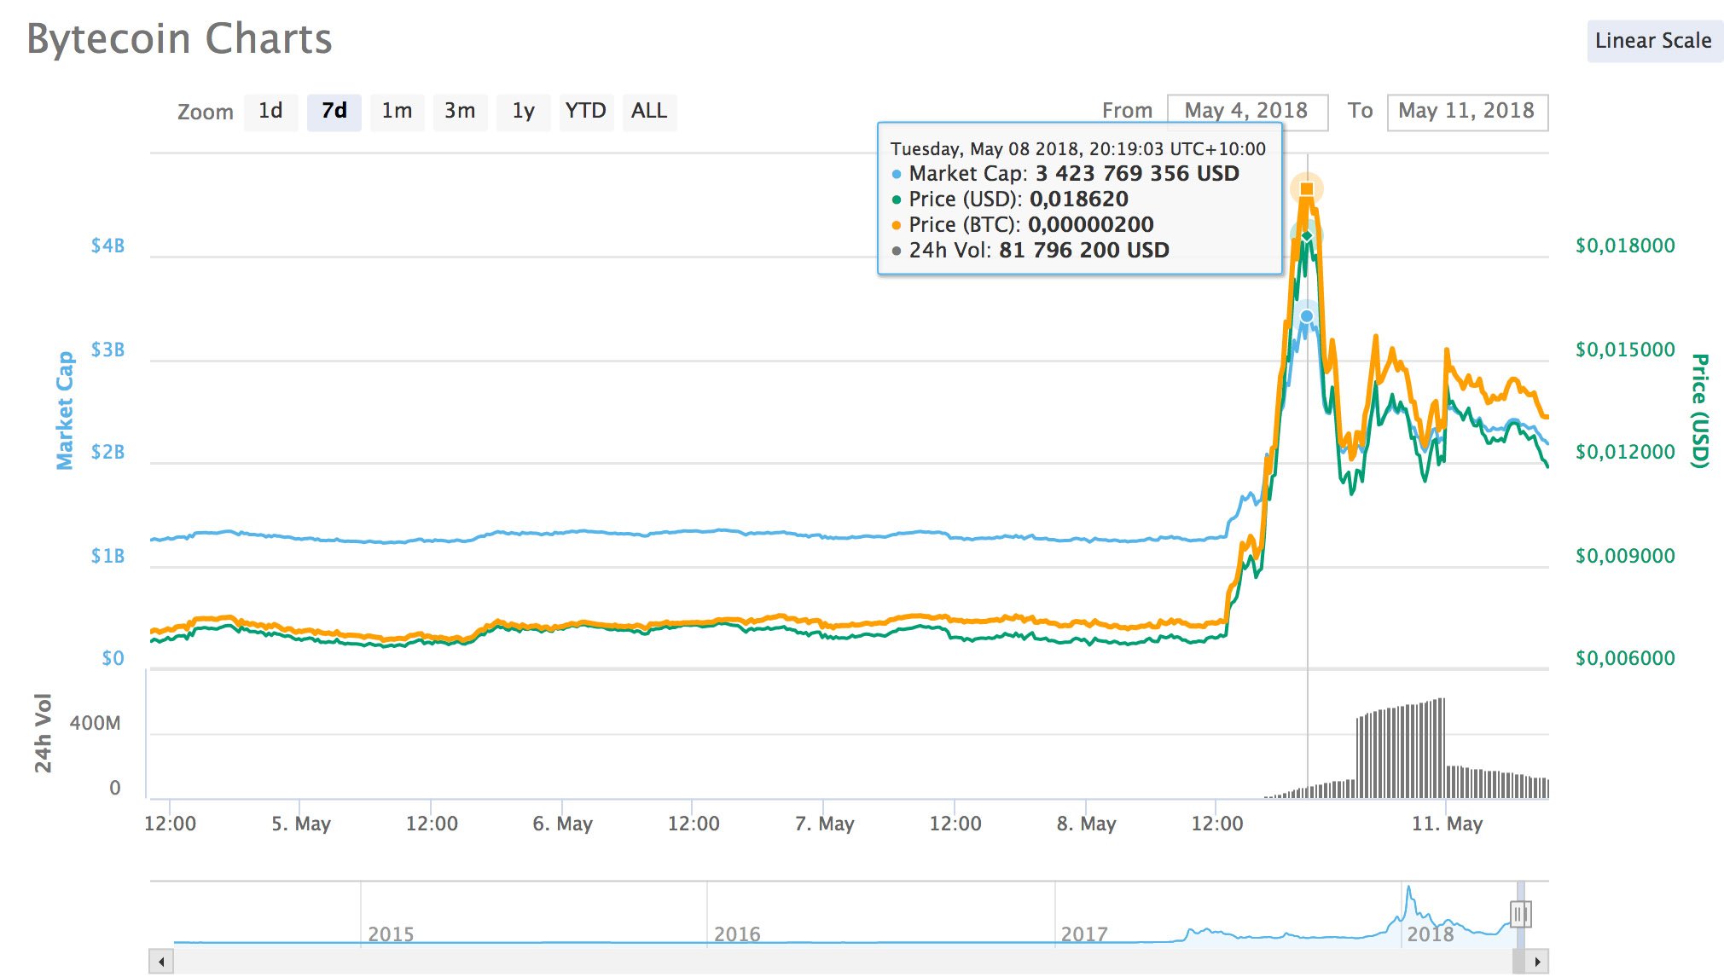
Task: Click the $4B axis label
Action: click(x=107, y=246)
